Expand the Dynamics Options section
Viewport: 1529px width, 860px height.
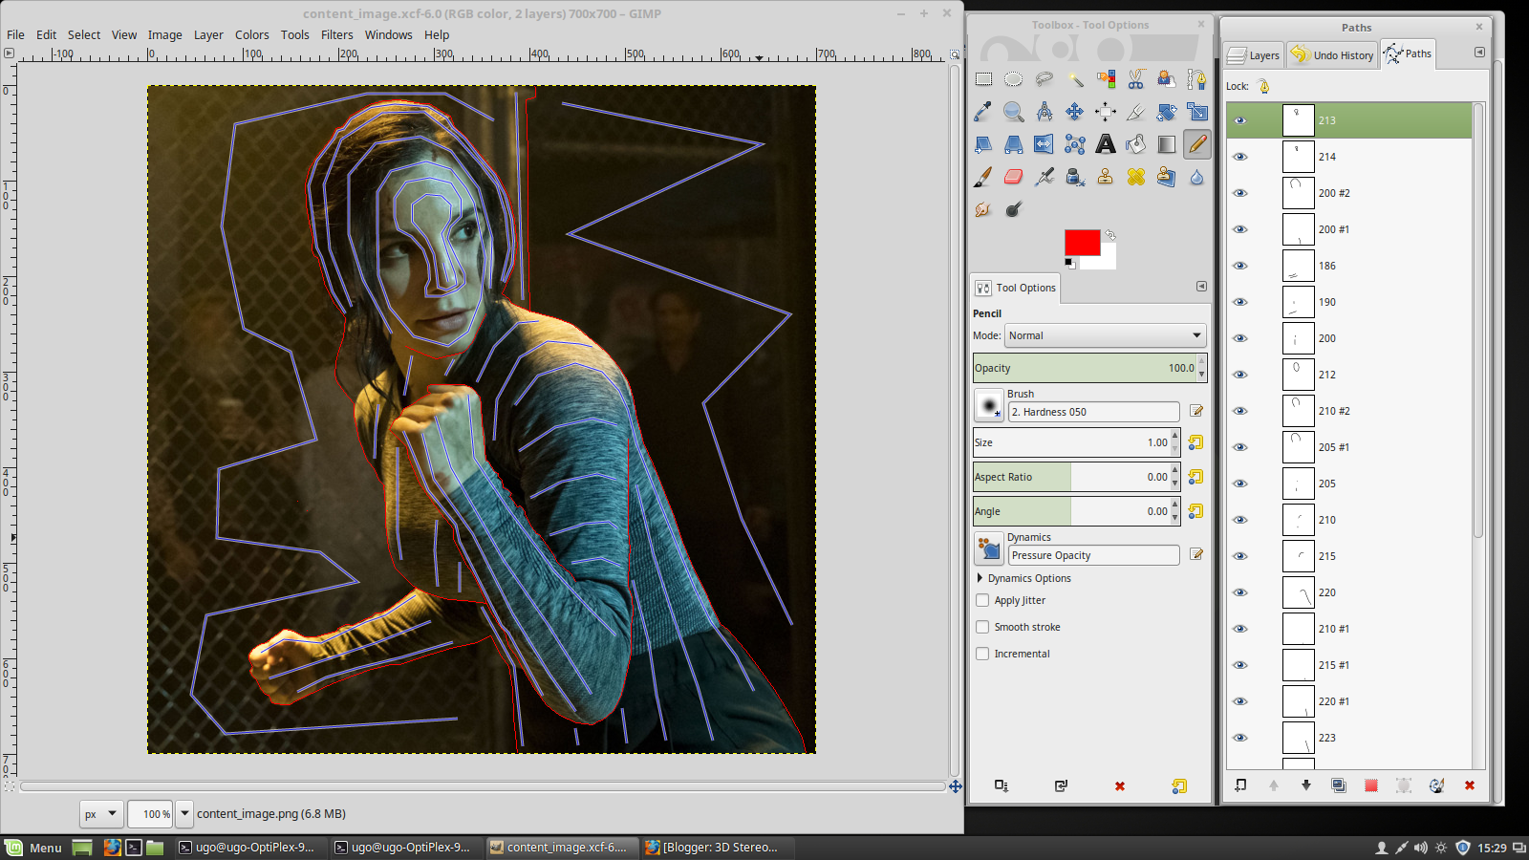[980, 578]
